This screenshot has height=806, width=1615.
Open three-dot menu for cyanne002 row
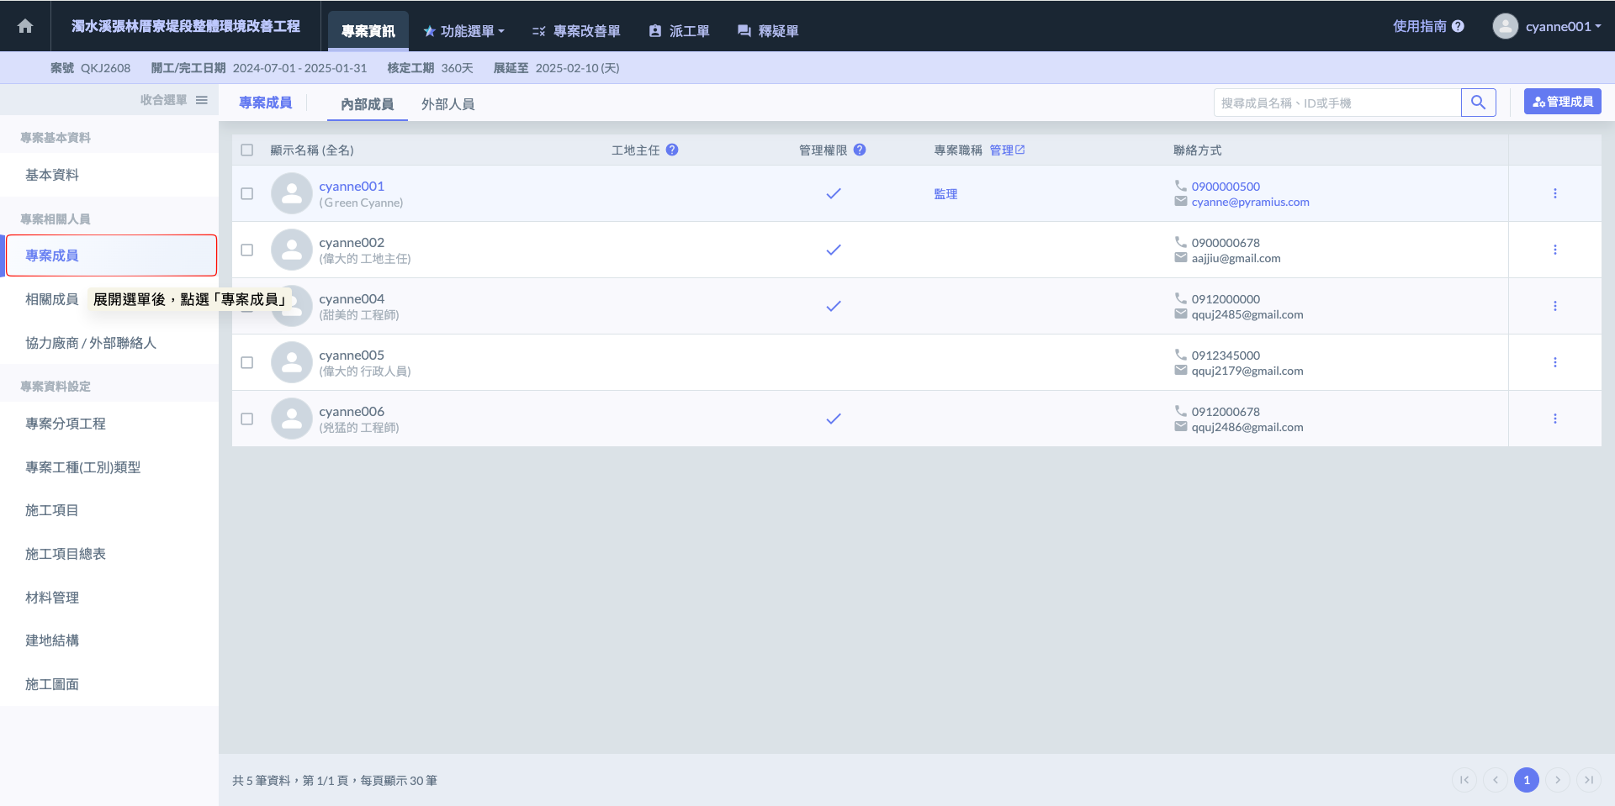[1554, 250]
